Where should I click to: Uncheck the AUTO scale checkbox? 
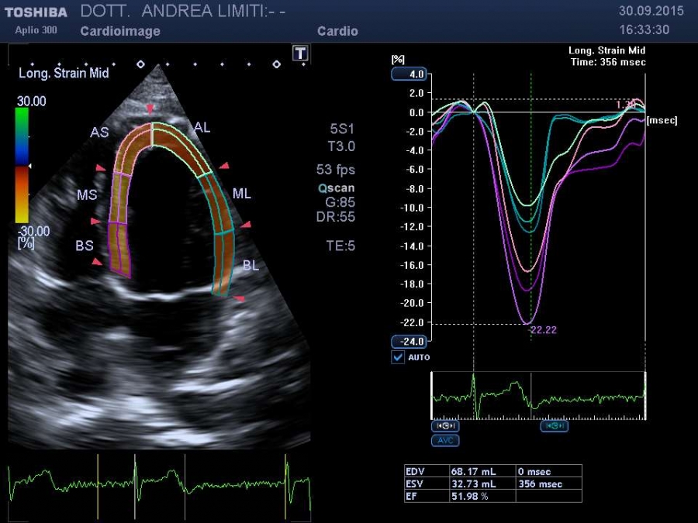click(398, 357)
